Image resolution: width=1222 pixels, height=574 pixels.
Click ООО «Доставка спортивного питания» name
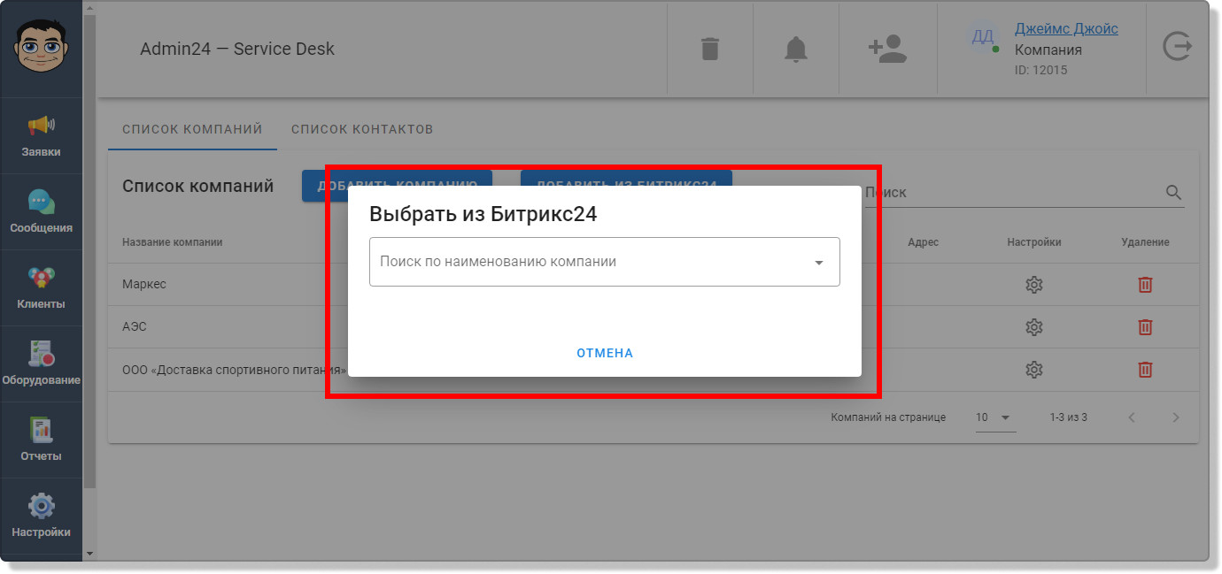pos(234,370)
